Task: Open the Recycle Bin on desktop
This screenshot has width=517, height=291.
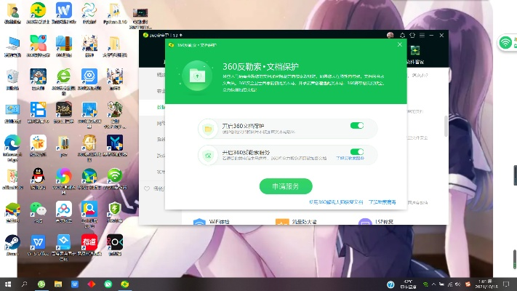Action: tap(12, 76)
